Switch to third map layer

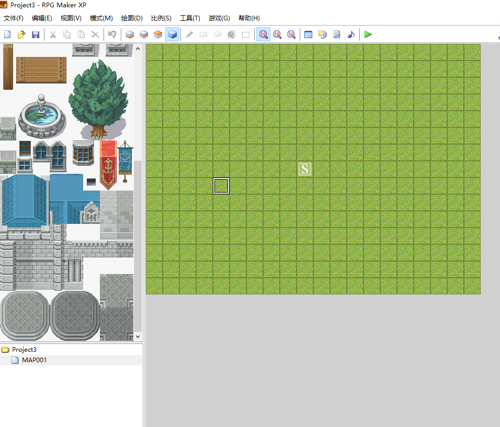pos(157,34)
